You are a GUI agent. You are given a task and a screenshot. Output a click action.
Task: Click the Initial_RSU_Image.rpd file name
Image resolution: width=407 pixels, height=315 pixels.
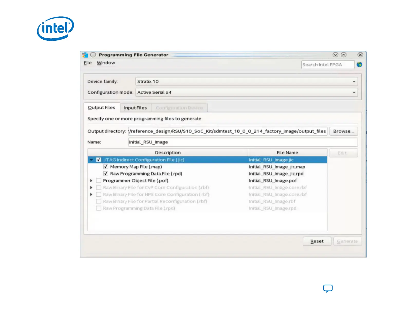pyautogui.click(x=273, y=208)
